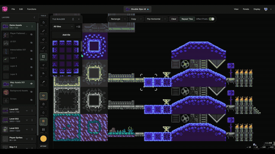Image resolution: width=275 pixels, height=154 pixels.
Task: Select the Eraser tool
Action: (43, 40)
